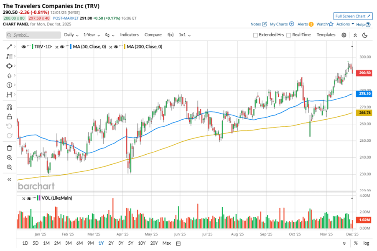Select the 5Y time range tab
The height and width of the screenshot is (251, 377).
pyautogui.click(x=131, y=243)
